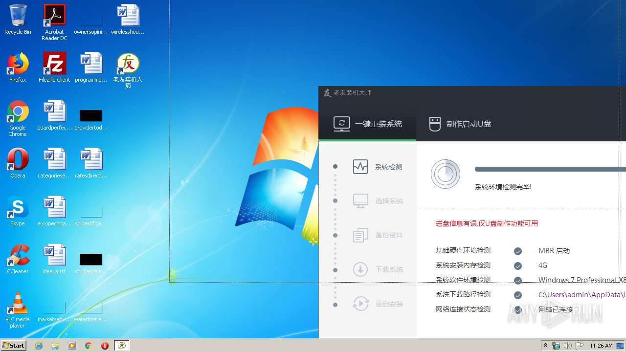The width and height of the screenshot is (626, 352).
Task: Click the 系统安装内存检测 row label
Action: (x=463, y=265)
